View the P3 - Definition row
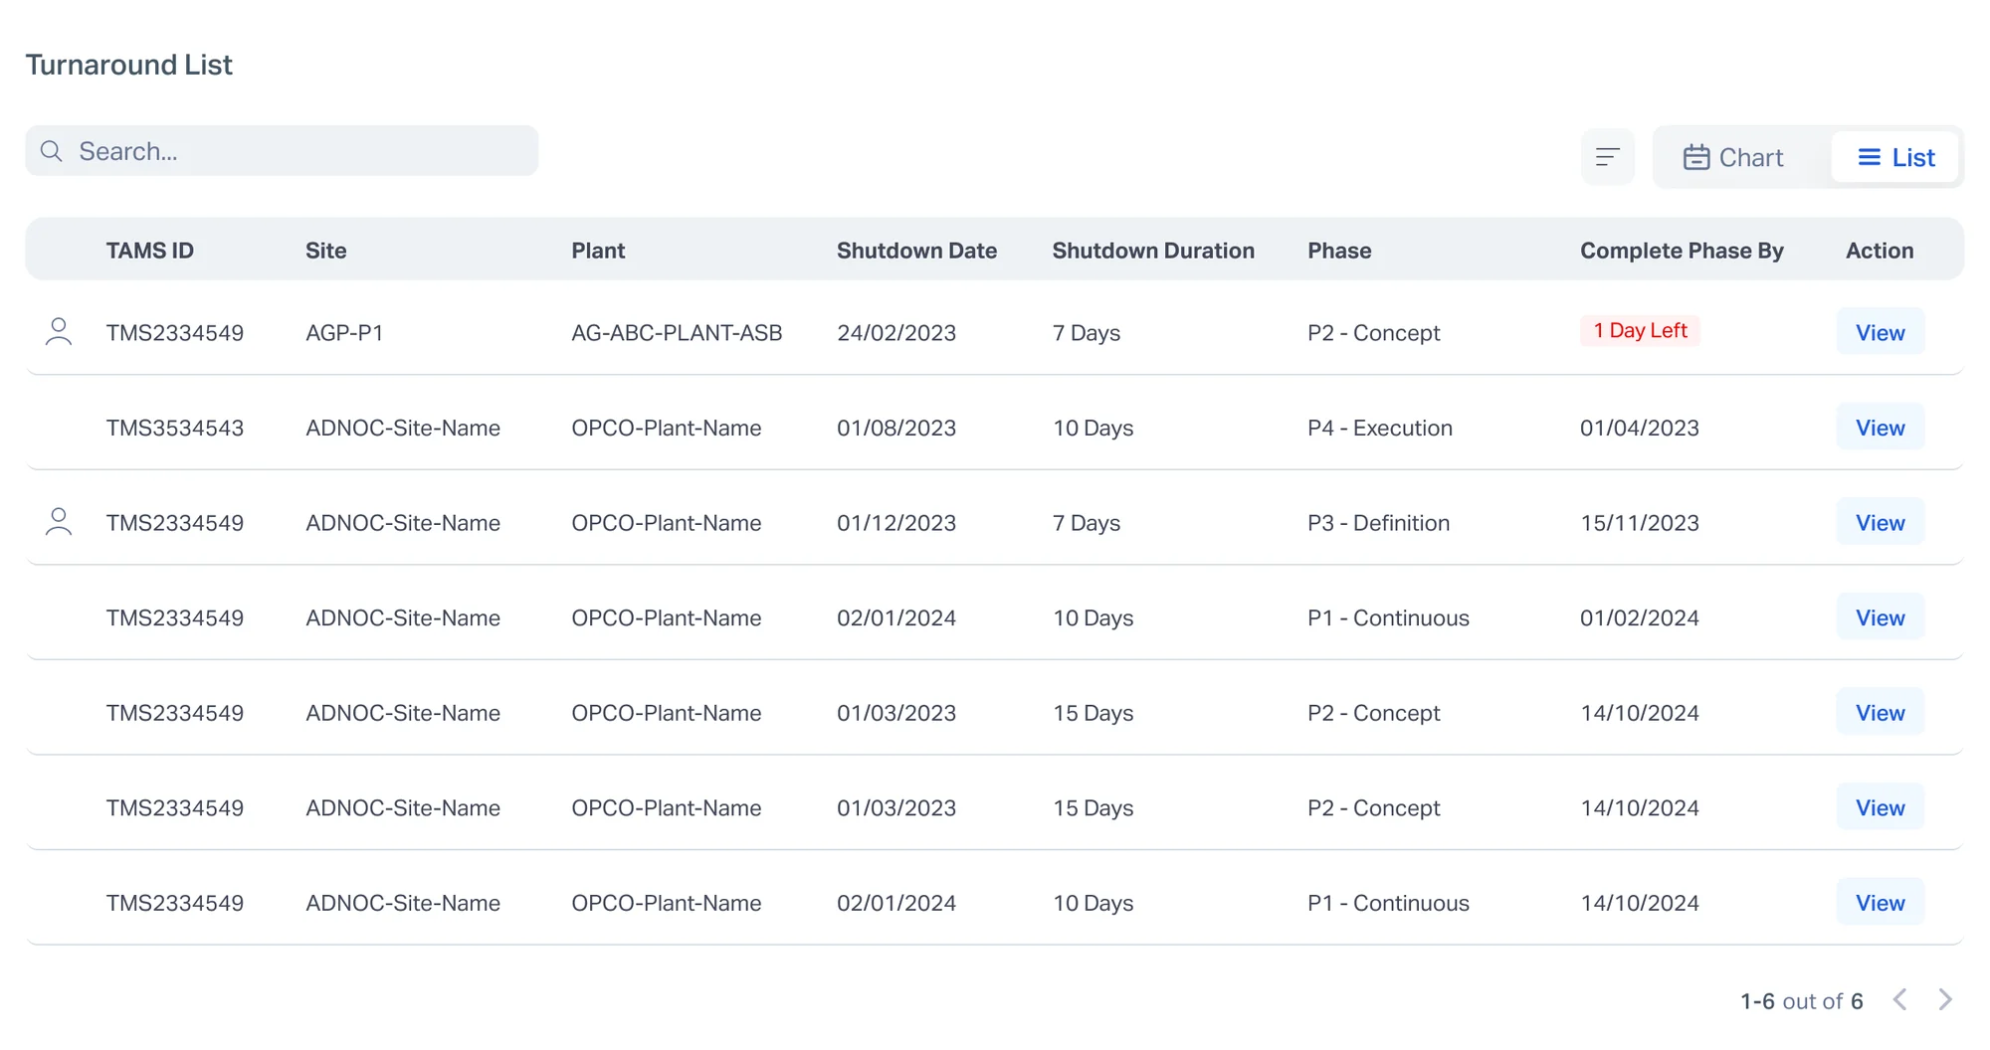1990x1050 pixels. (x=1880, y=523)
